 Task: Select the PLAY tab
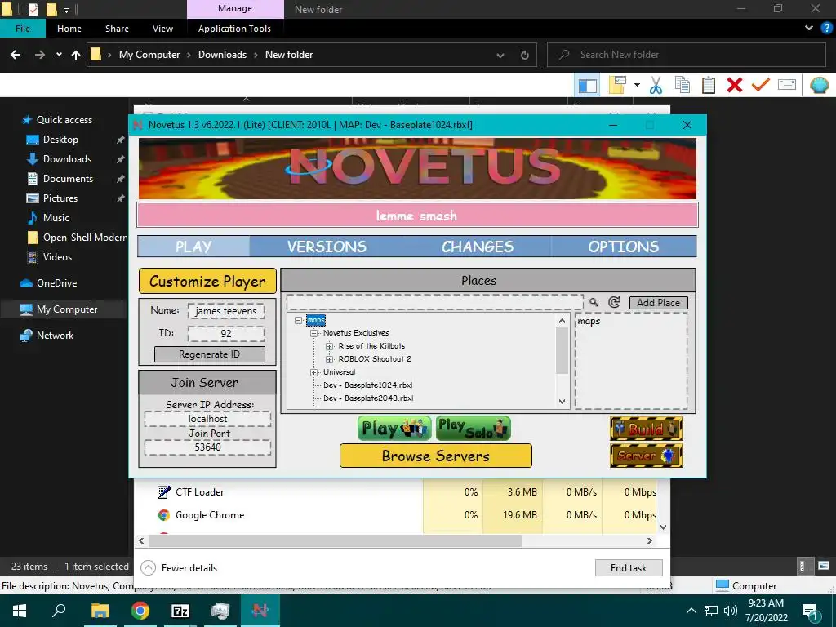click(x=193, y=247)
